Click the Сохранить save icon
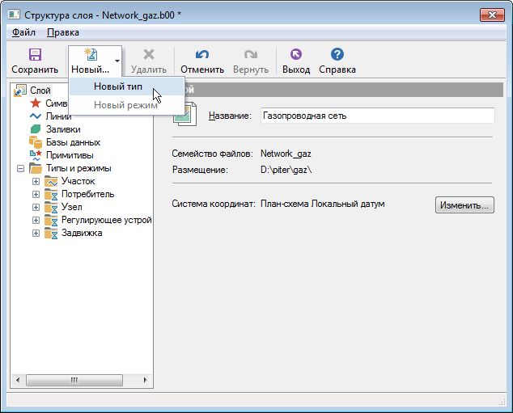The height and width of the screenshot is (413, 513). (x=35, y=55)
